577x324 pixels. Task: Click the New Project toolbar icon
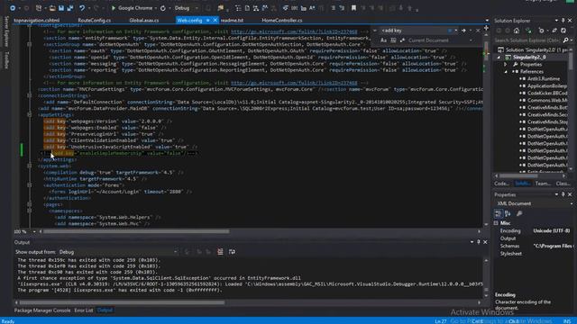(x=39, y=8)
